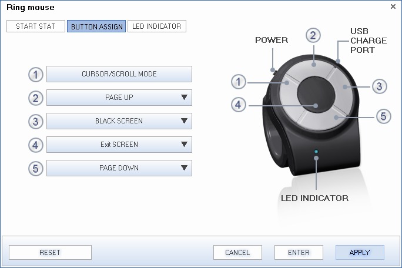Click the APPLY button
This screenshot has width=402, height=268.
[x=360, y=252]
